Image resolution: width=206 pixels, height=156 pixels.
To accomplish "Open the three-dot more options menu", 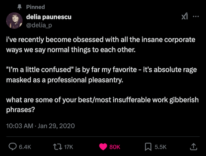I will coord(196,17).
